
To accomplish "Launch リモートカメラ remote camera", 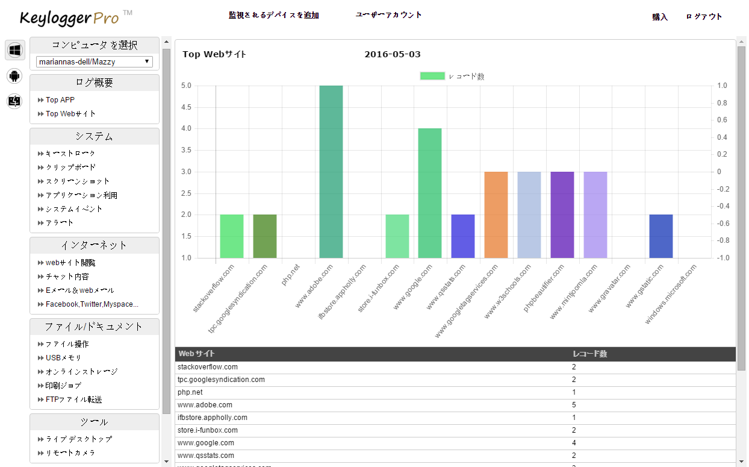I will tap(70, 453).
